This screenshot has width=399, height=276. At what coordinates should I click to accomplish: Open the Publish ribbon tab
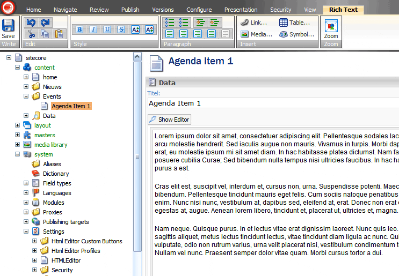(130, 10)
